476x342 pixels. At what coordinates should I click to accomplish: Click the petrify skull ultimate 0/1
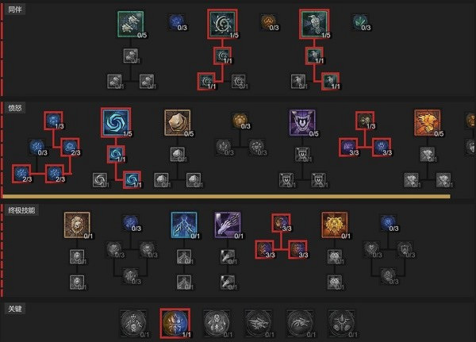tap(77, 225)
